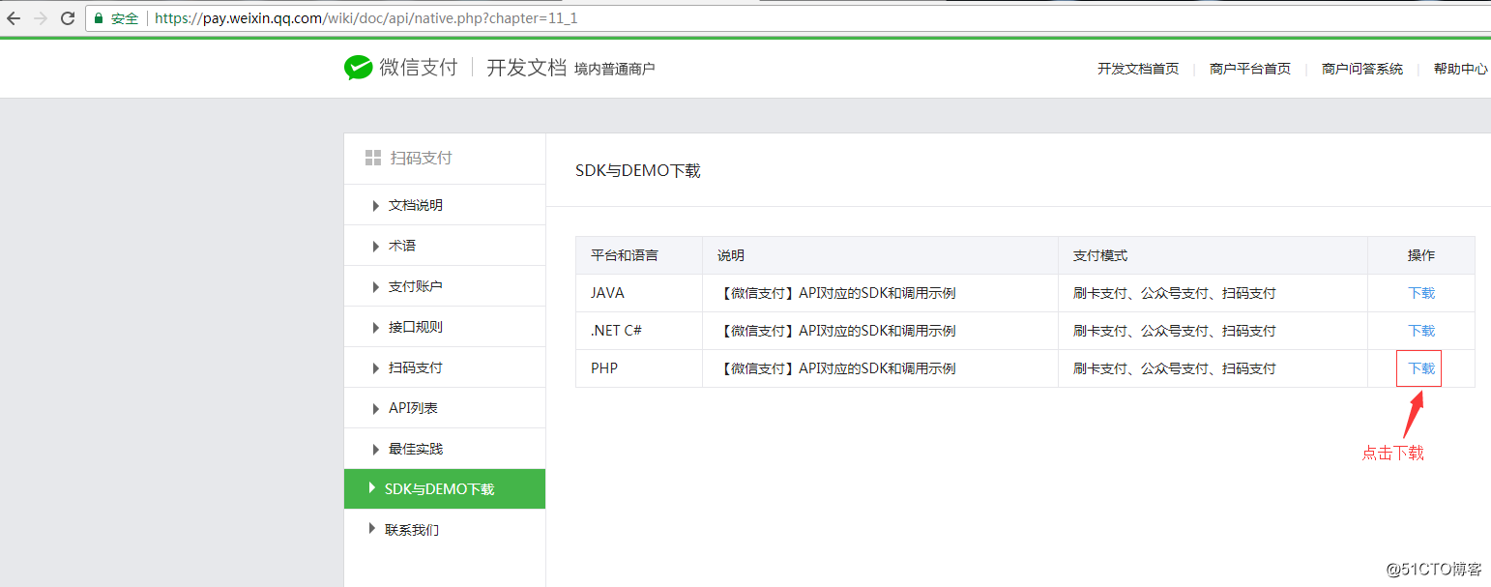Reload the page with the refresh icon
This screenshot has height=587, width=1491.
[68, 18]
